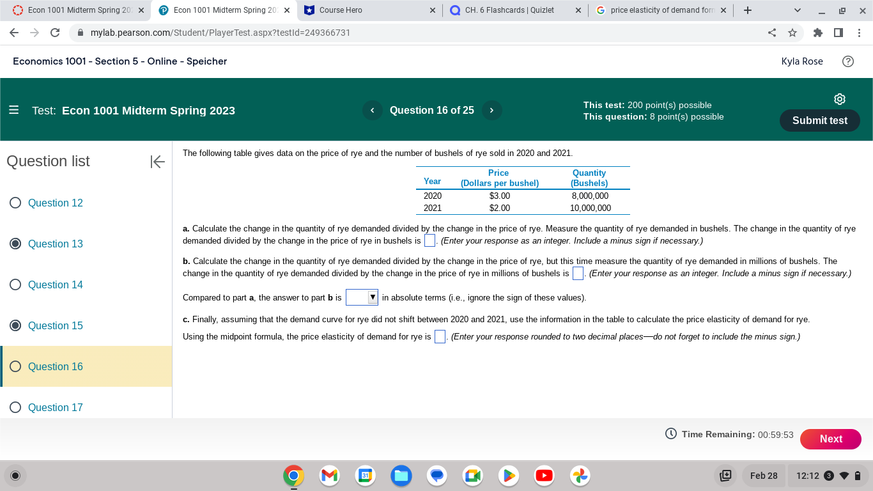
Task: Open Google Calendar from the shelf
Action: [x=365, y=476]
